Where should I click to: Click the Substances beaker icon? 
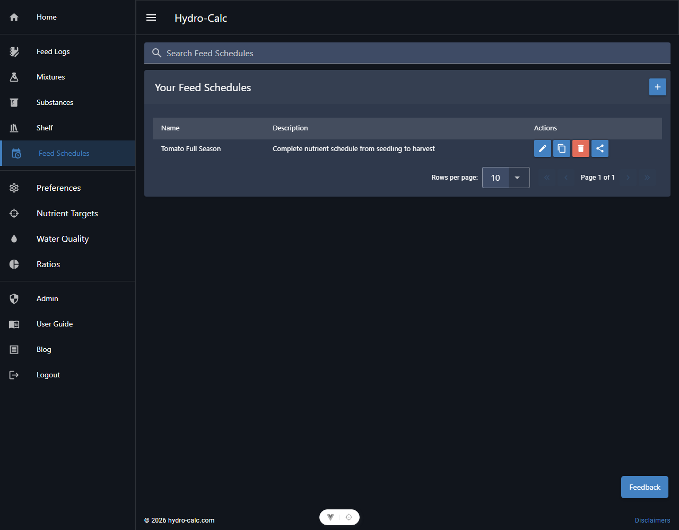[14, 102]
